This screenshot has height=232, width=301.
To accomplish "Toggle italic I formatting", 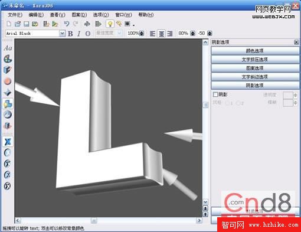I will (79, 34).
